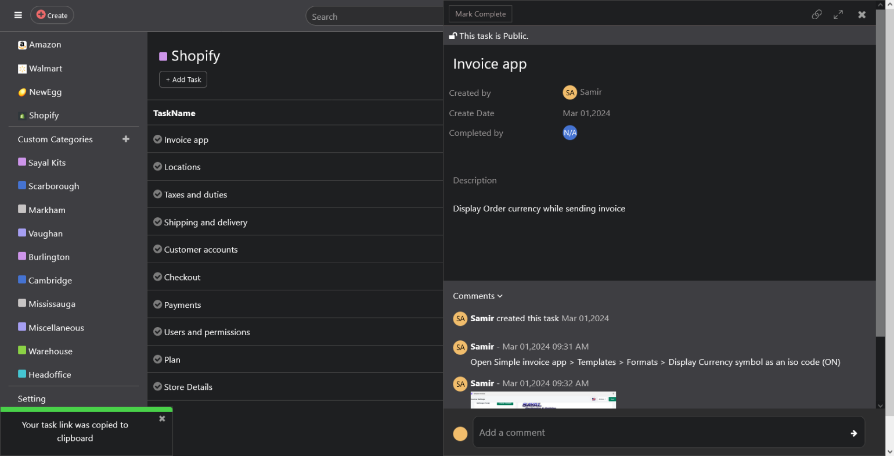This screenshot has height=456, width=894.
Task: Open the Amazon category icon
Action: pyautogui.click(x=22, y=45)
